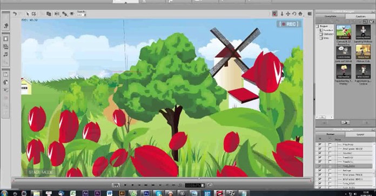Image resolution: width=376 pixels, height=196 pixels.
Task: Pick the transform box tool beside the pointer
Action: pyautogui.click(x=34, y=14)
